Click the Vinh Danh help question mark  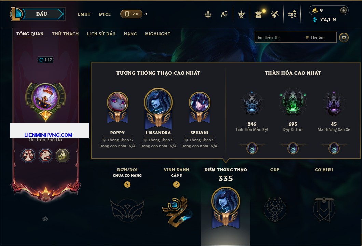tap(176, 184)
